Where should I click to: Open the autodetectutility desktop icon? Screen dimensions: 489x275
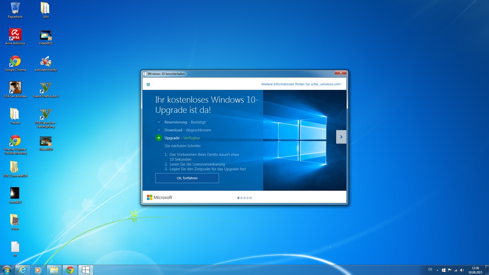click(46, 61)
